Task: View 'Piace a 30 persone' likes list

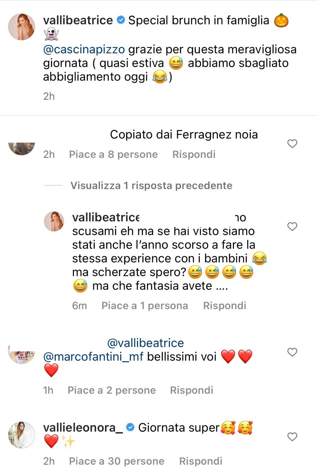Action: click(116, 461)
